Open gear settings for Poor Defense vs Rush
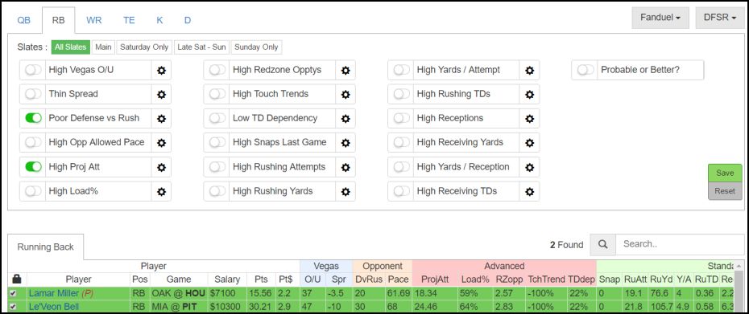Image resolution: width=749 pixels, height=314 pixels. coord(161,118)
